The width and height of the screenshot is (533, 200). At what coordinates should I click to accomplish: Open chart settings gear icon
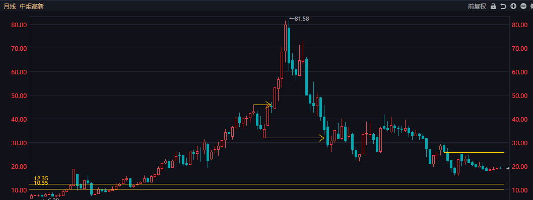(x=531, y=6)
